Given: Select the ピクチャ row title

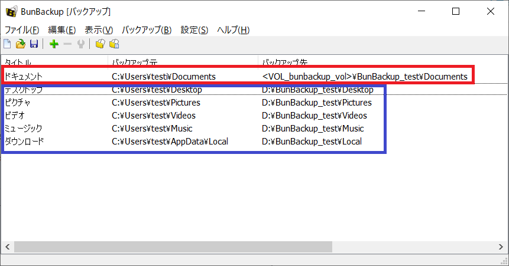Looking at the screenshot, I should pos(18,103).
